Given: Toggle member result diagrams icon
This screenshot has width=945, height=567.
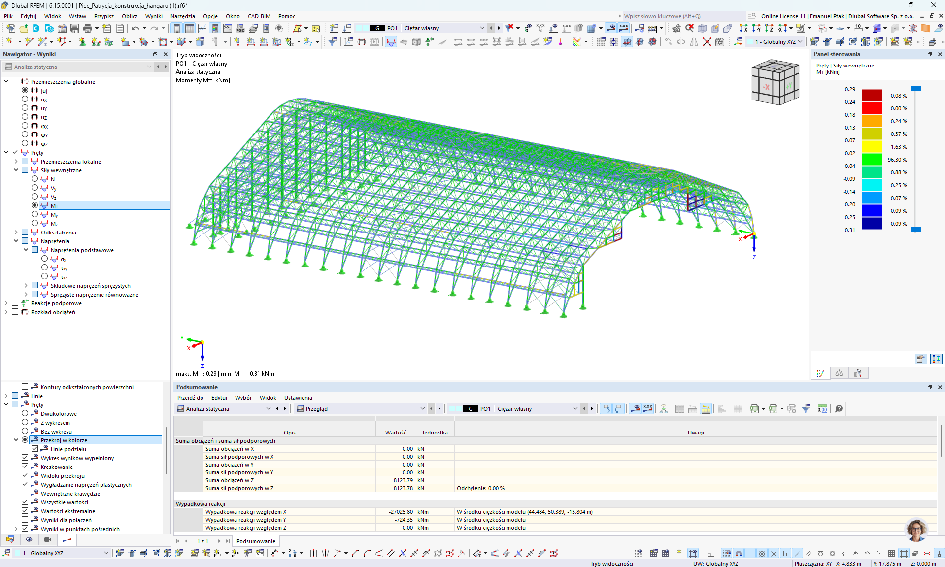Looking at the screenshot, I should point(391,42).
